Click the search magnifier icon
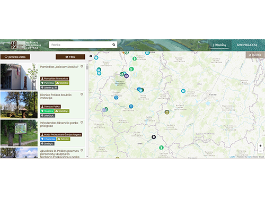Viewport: 265px width, 199px height. [114, 45]
